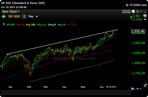Select the purple Avg 100 legend label
The width and height of the screenshot is (148, 97).
[x=72, y=25]
